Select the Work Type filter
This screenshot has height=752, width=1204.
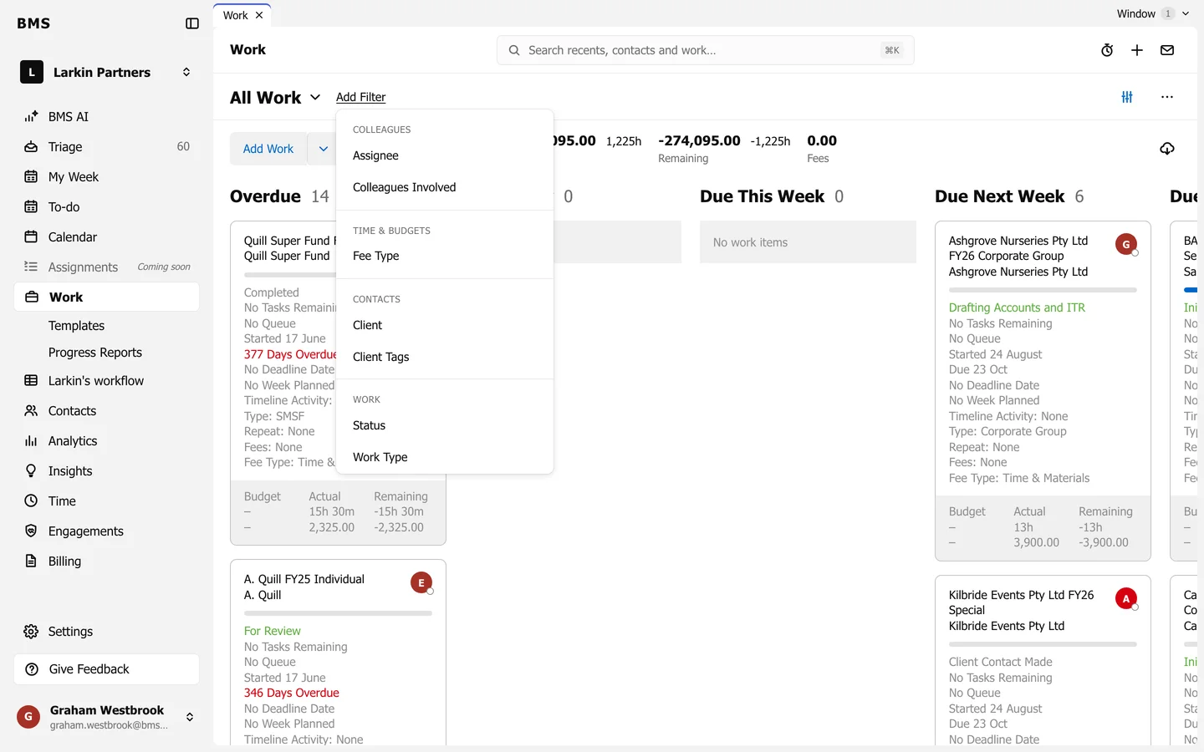[x=445, y=457]
